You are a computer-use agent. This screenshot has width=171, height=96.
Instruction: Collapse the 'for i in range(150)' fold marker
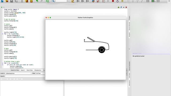click(x=3, y=63)
